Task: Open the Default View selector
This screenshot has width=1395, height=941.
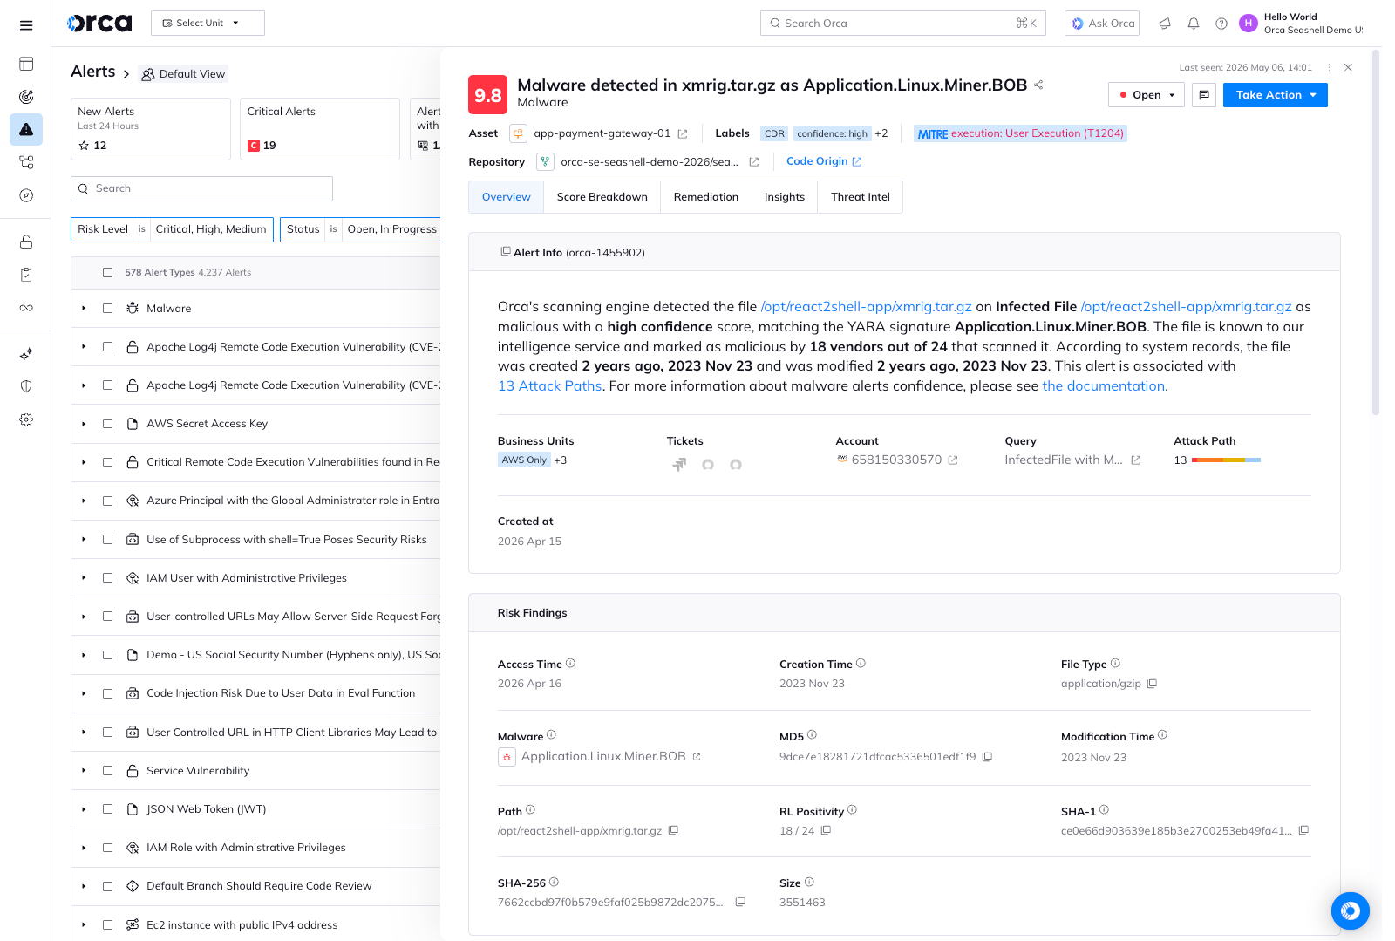Action: click(x=184, y=74)
